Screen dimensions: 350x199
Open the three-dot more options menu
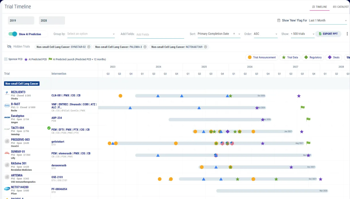(347, 34)
